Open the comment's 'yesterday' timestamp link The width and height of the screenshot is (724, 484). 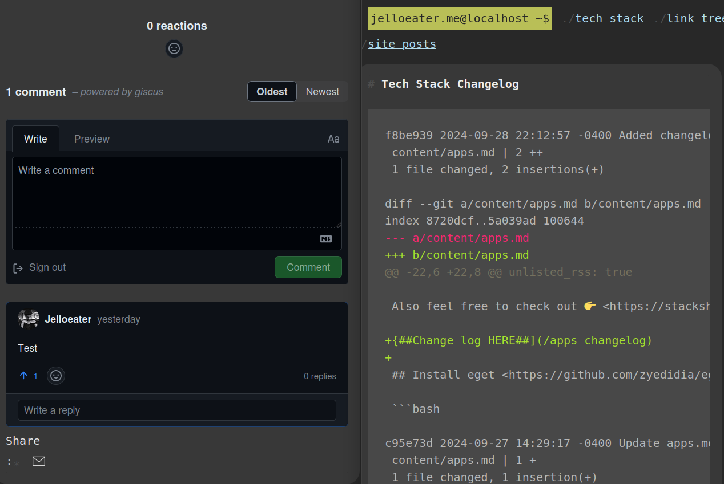(x=119, y=319)
